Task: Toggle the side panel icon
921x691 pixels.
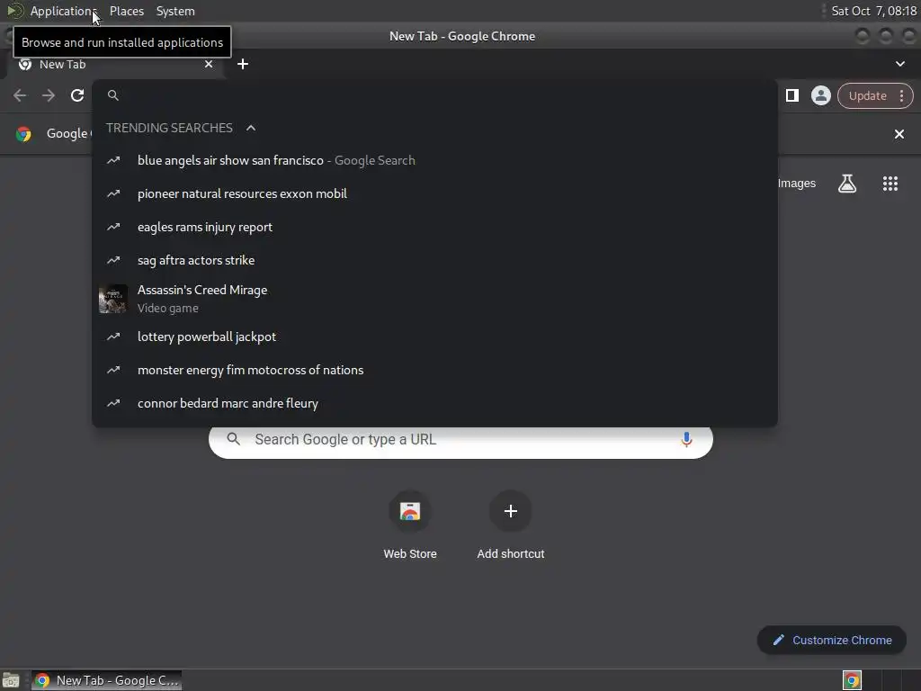Action: coord(791,95)
